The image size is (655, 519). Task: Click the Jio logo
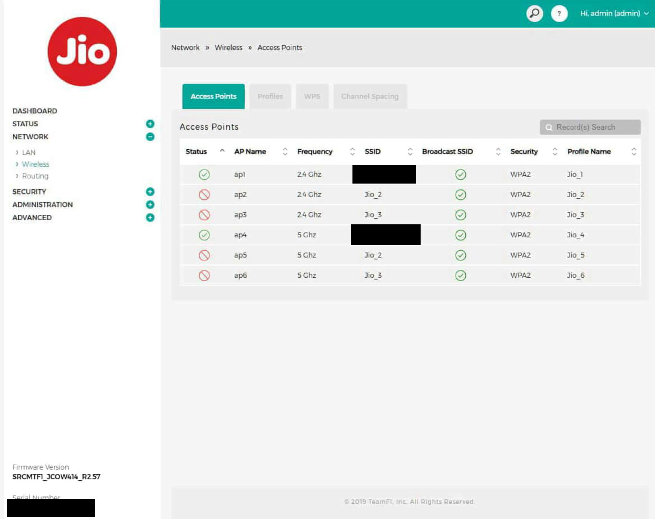(82, 52)
